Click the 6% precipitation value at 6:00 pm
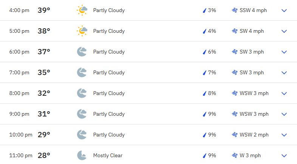Screen dimensions: 297x164 (212, 52)
